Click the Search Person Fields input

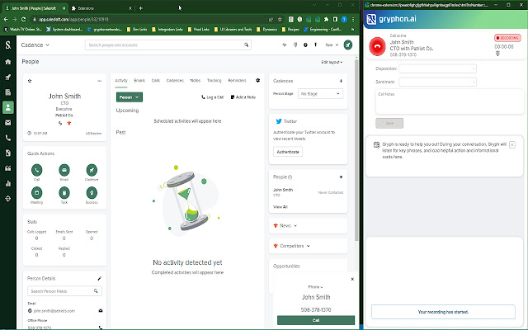(64, 291)
